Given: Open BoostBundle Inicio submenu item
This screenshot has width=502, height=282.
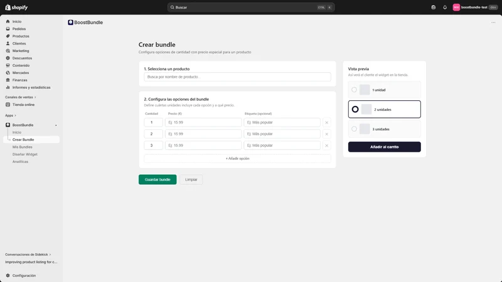Looking at the screenshot, I should coord(17,132).
